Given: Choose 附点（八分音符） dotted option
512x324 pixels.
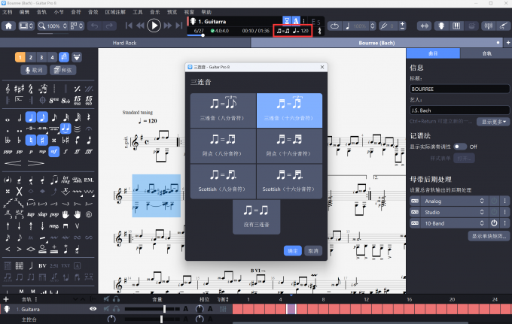Looking at the screenshot, I should click(x=222, y=146).
